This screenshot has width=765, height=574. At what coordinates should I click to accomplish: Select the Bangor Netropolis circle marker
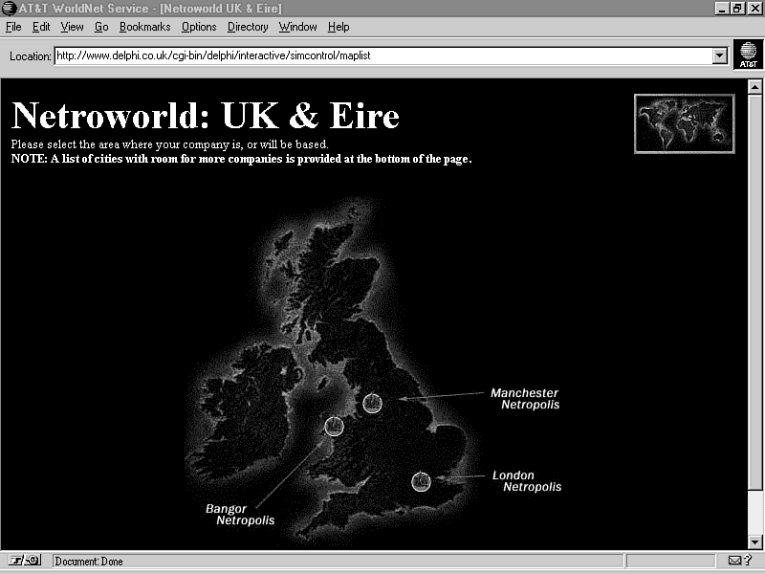(x=334, y=426)
